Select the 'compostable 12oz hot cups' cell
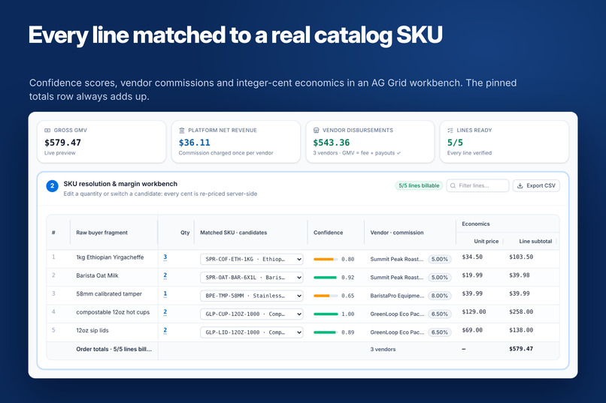The image size is (606, 403). pyautogui.click(x=113, y=312)
